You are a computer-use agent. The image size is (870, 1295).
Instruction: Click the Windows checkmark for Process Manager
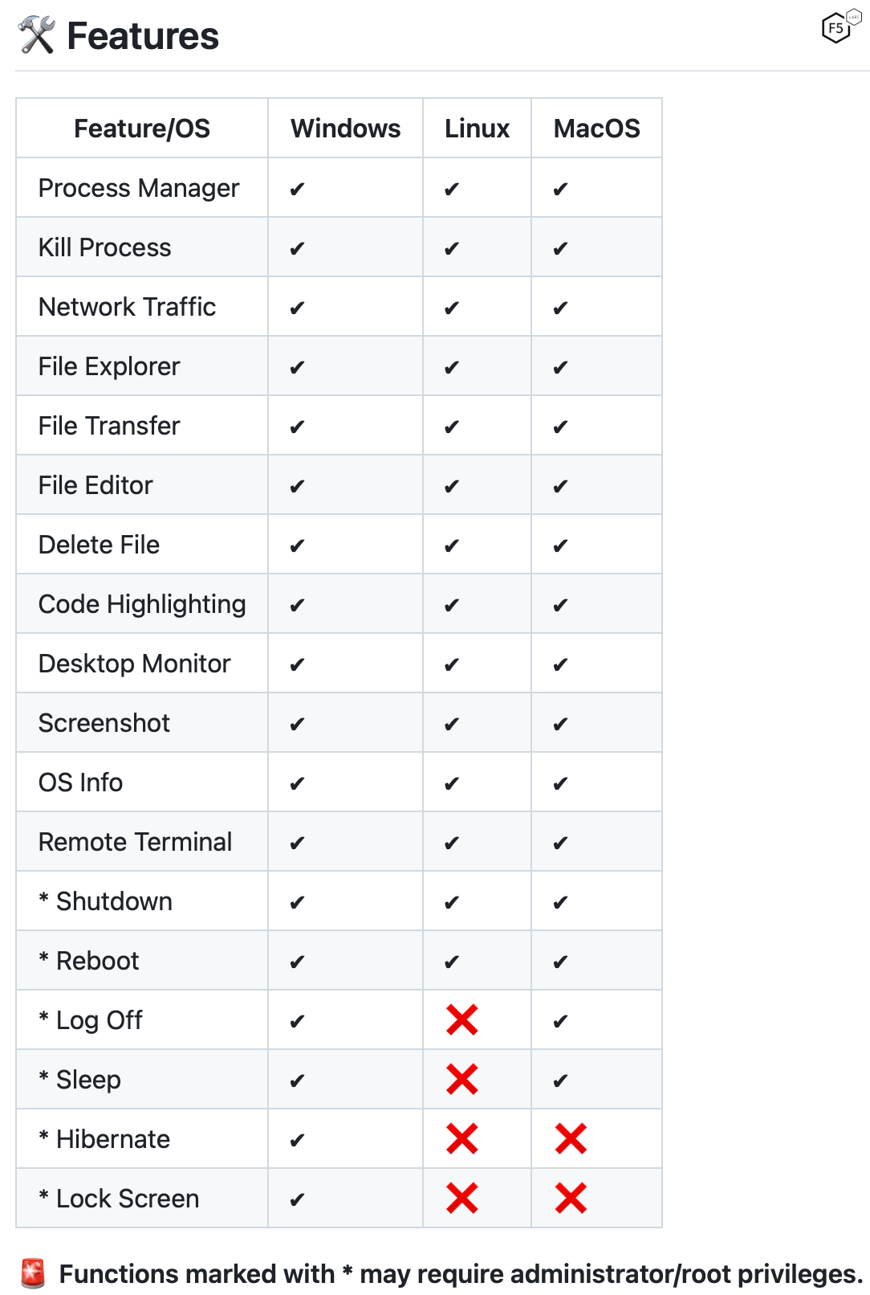tap(297, 190)
